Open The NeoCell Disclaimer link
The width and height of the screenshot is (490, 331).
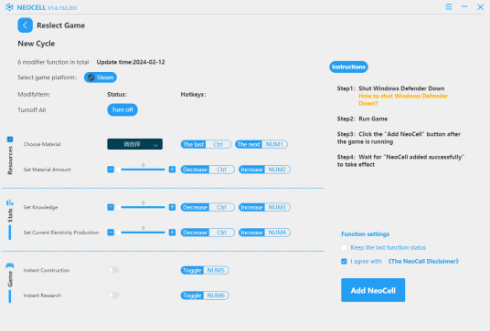[x=423, y=261]
